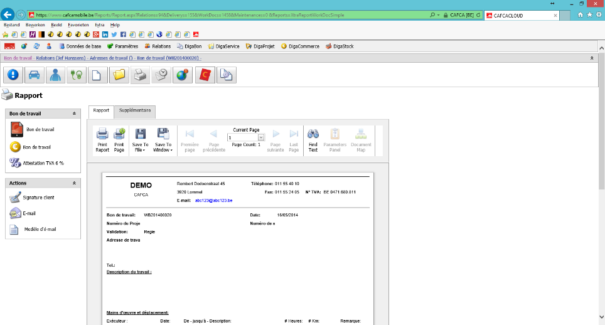Go to Page suivante in report
Image resolution: width=605 pixels, height=325 pixels.
[276, 141]
